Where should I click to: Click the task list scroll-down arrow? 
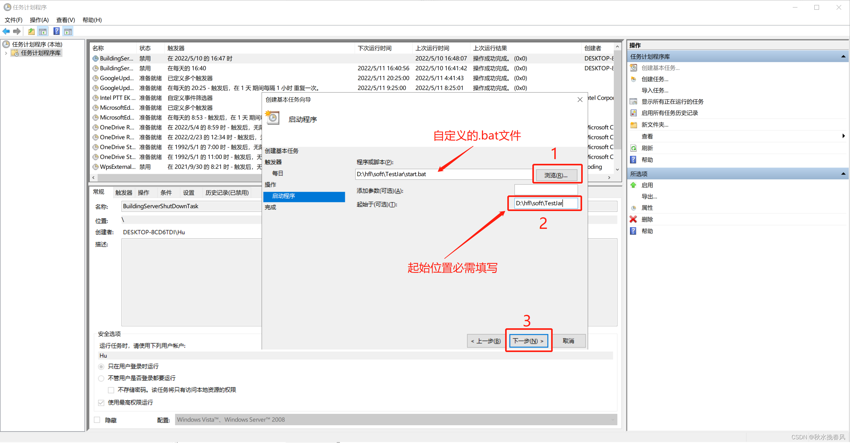(617, 169)
